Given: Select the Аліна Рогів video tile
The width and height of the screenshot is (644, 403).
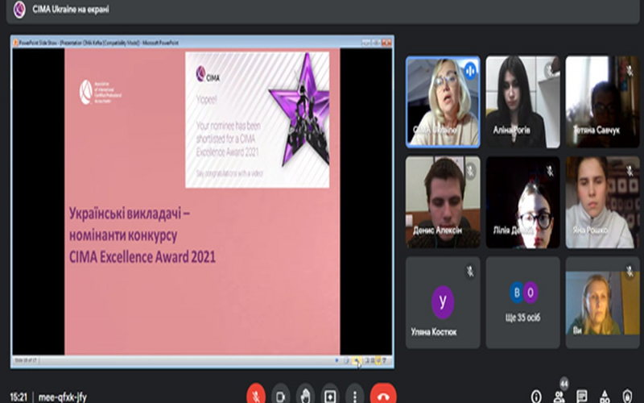Looking at the screenshot, I should click(x=522, y=102).
